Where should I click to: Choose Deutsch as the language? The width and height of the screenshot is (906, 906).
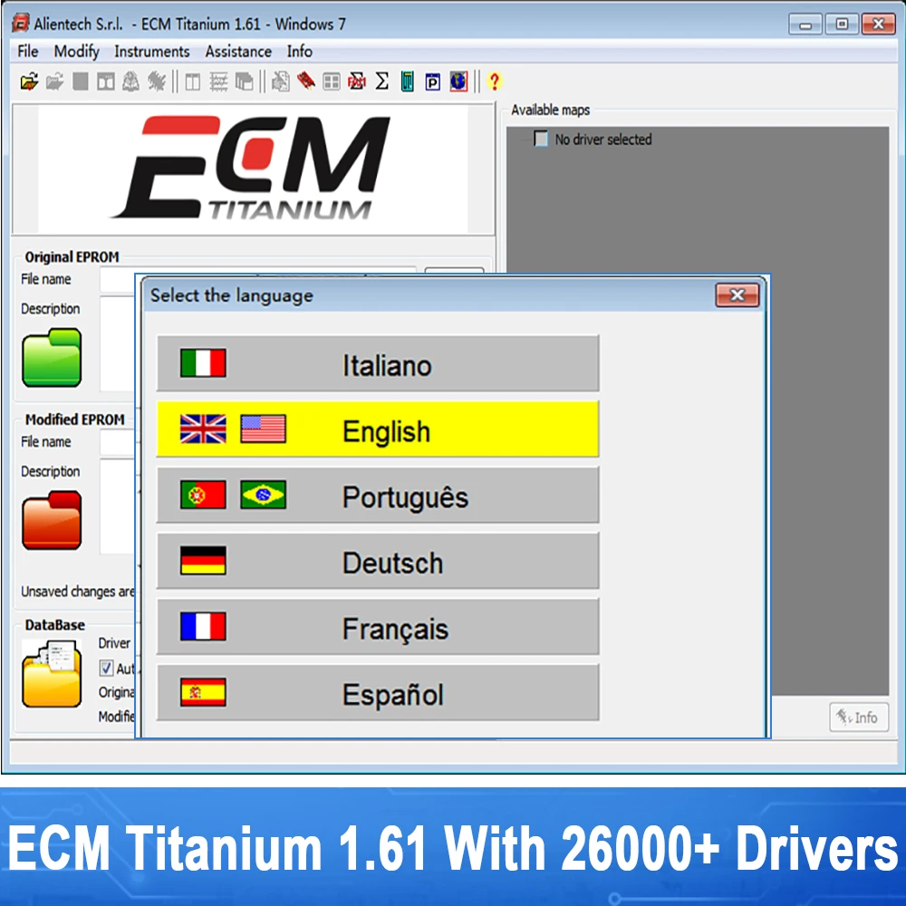(x=378, y=561)
